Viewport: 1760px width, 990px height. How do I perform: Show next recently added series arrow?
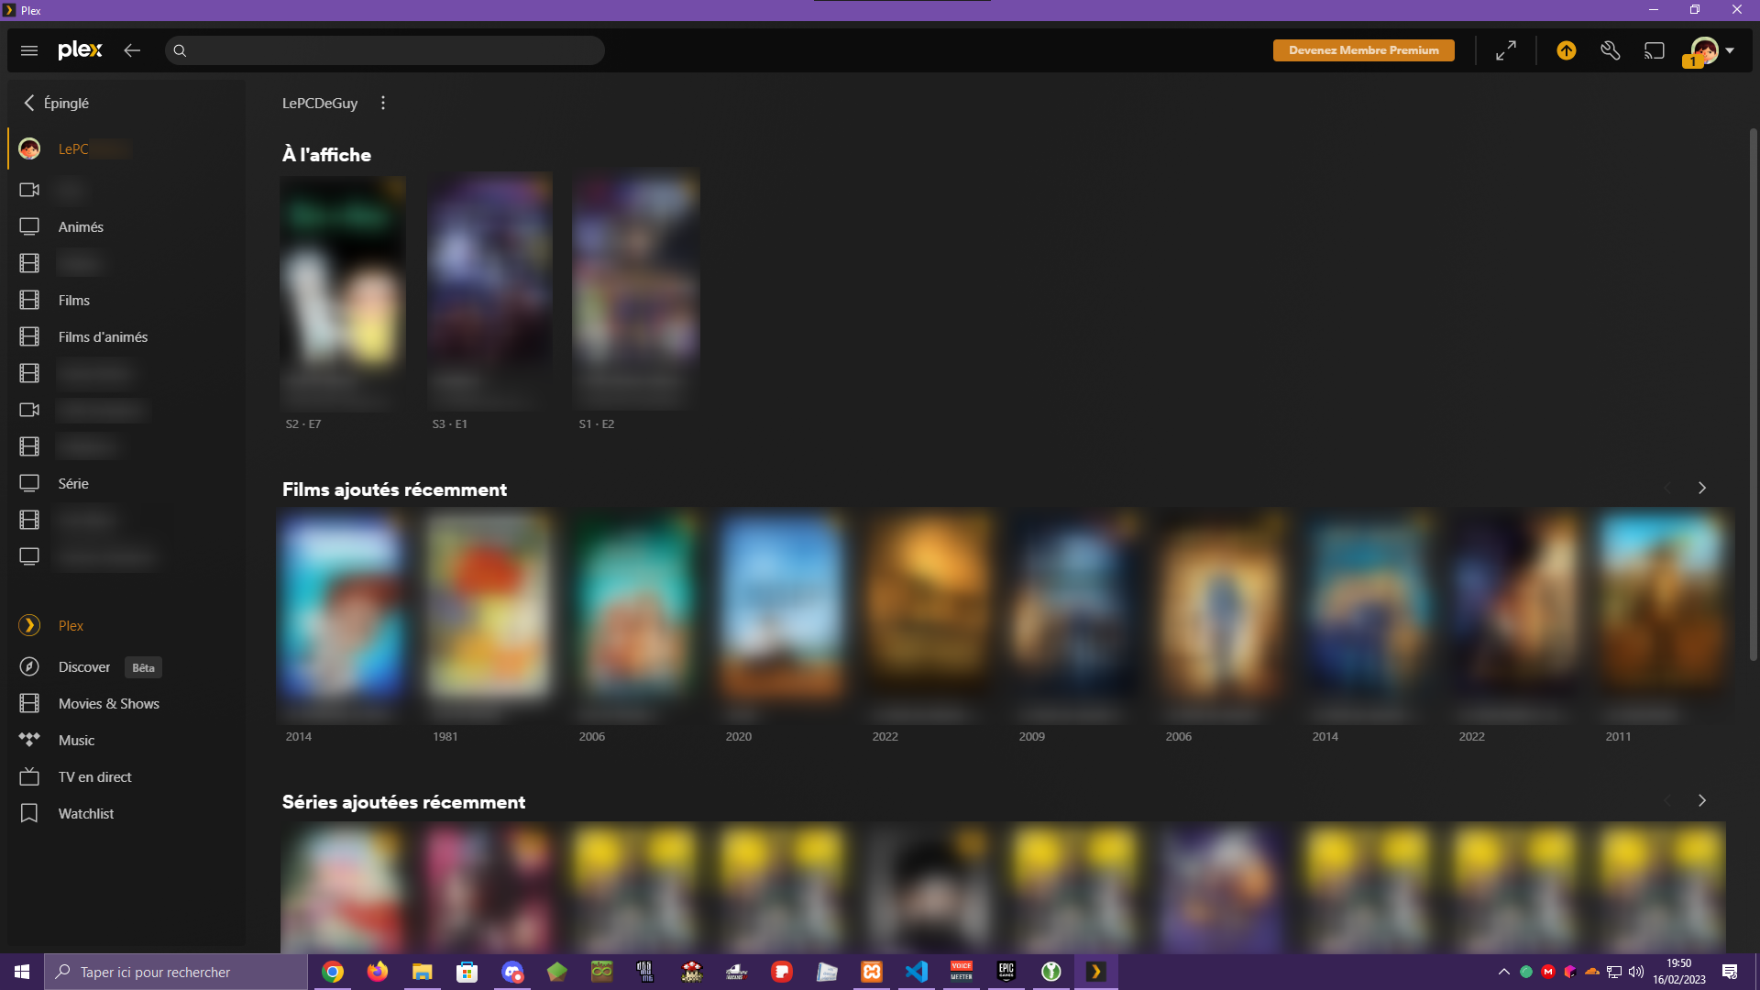(1702, 800)
